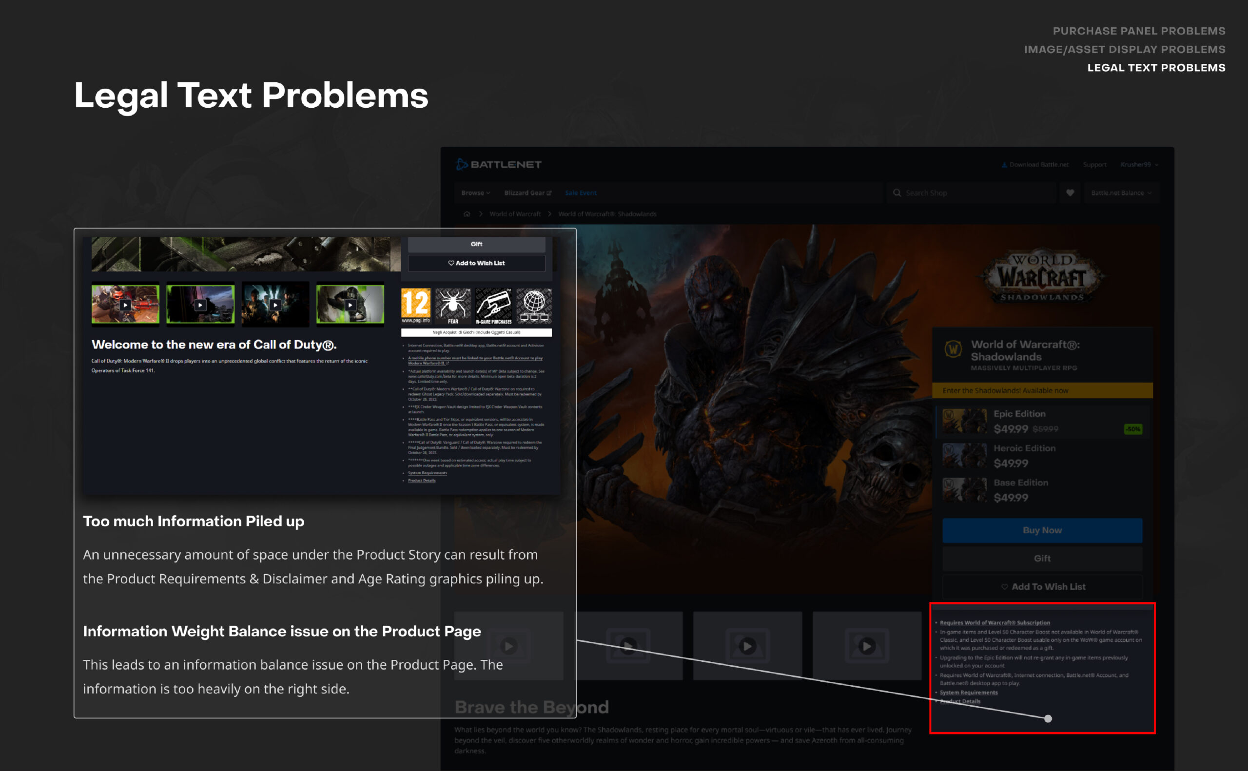
Task: Click the Buy Now button
Action: 1042,530
